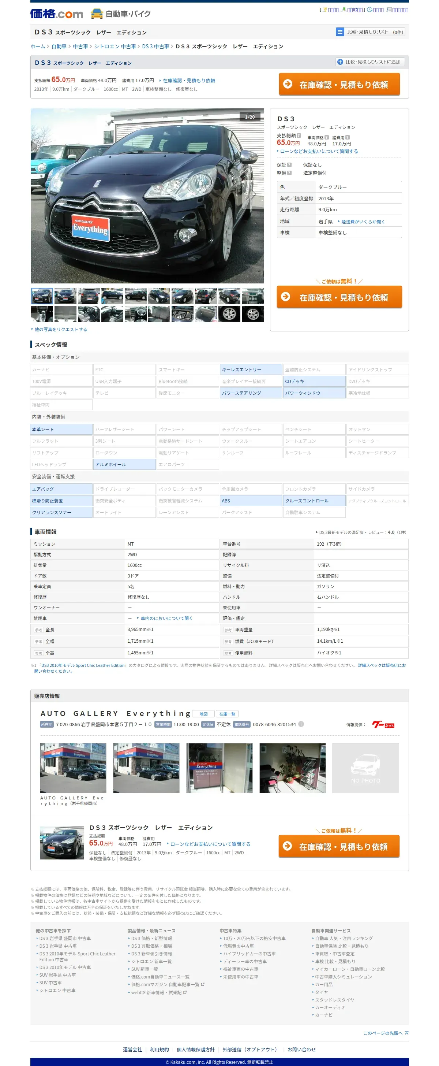Click external-link icon after webCG 新車情報・試乗記
Viewport: 439px width, 1066px height.
pos(185,992)
